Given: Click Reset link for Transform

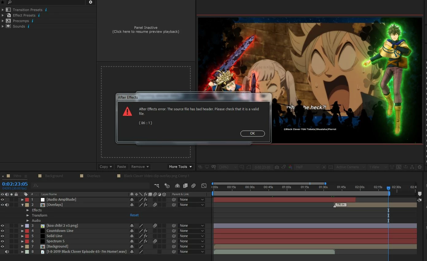Looking at the screenshot, I should pyautogui.click(x=134, y=215).
